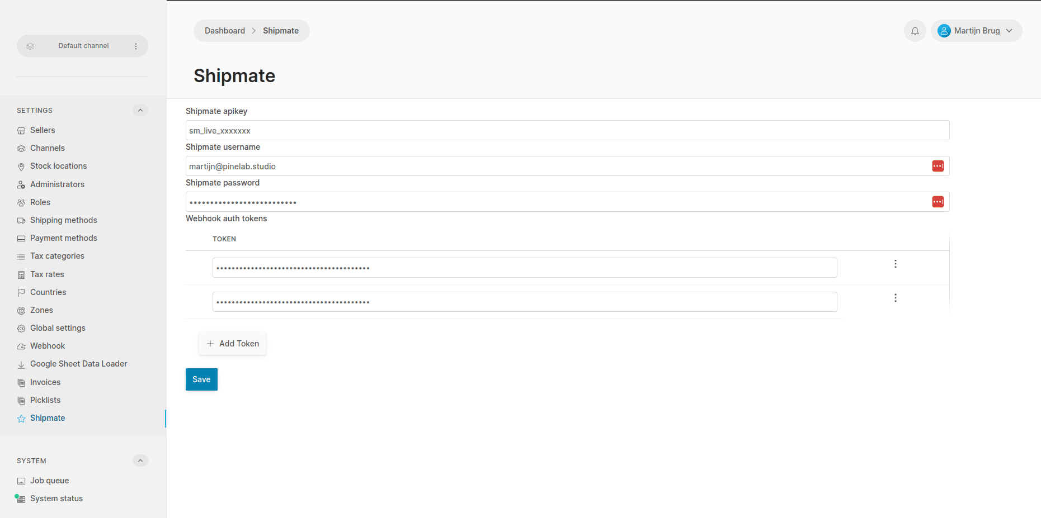Focus the second webhook token field
Image resolution: width=1041 pixels, height=518 pixels.
pyautogui.click(x=525, y=302)
